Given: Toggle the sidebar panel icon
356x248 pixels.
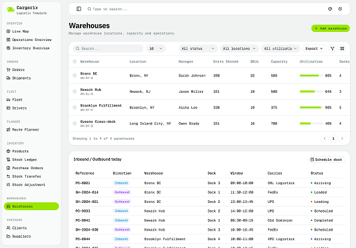Looking at the screenshot, I should coord(79,9).
